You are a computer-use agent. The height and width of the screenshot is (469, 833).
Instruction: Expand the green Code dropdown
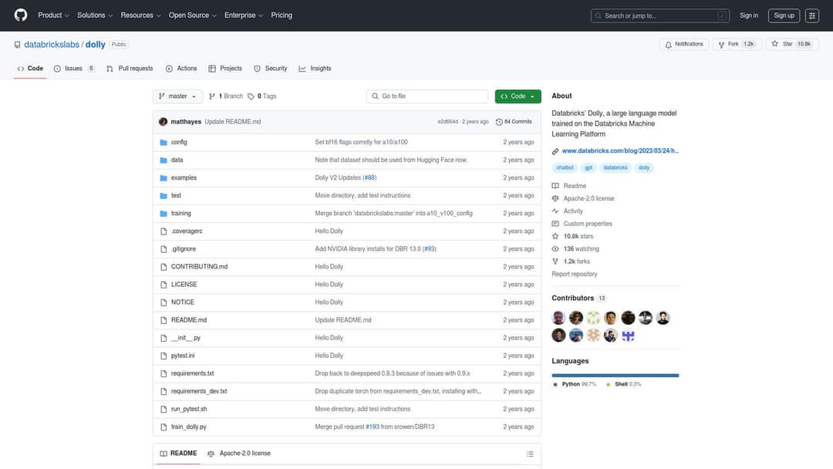click(x=518, y=96)
